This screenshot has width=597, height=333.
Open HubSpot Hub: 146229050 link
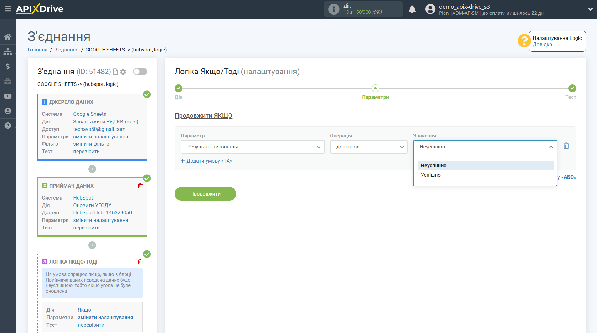pos(102,212)
